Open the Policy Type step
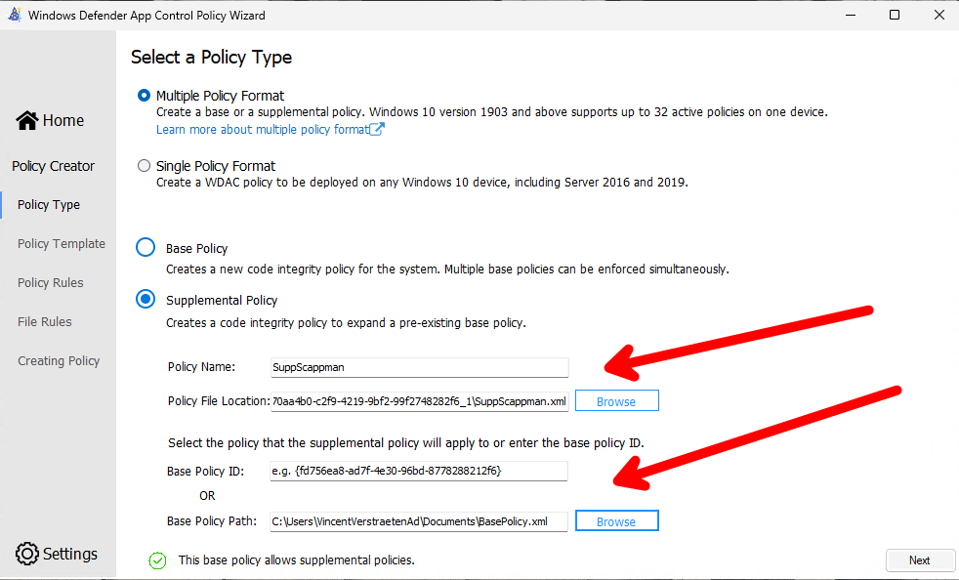 point(49,205)
